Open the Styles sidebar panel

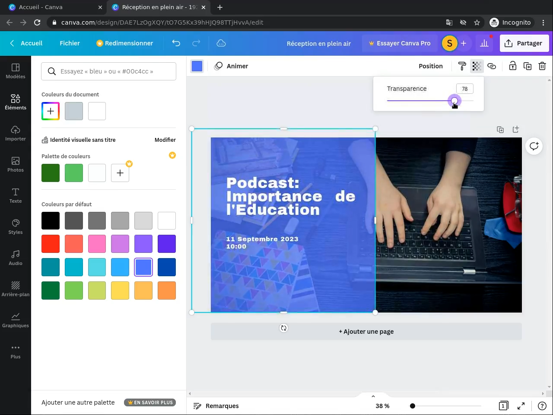click(16, 227)
